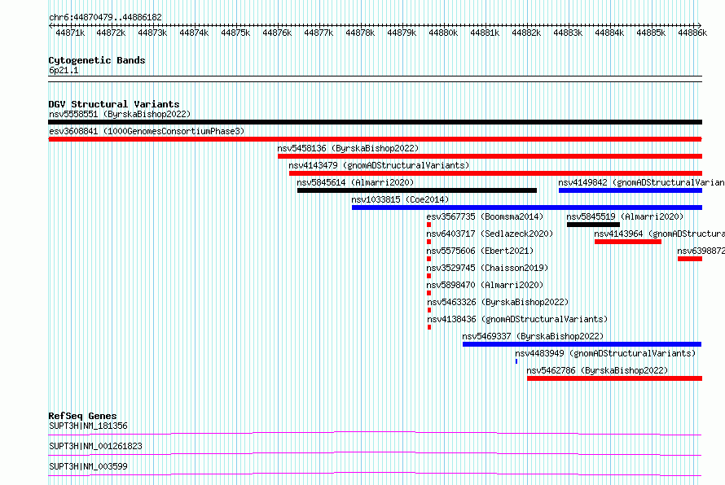Click the nsv5462786 (ByrskaBishop2022) label
This screenshot has height=485, width=725.
(597, 370)
